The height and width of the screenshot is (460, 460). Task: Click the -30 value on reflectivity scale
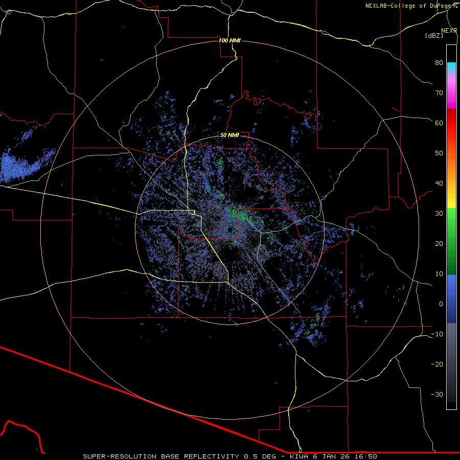coord(437,395)
